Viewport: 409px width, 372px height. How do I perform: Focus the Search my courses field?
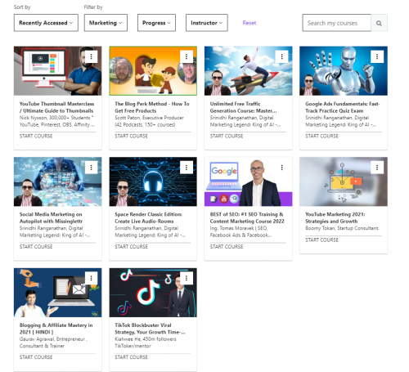(x=336, y=23)
